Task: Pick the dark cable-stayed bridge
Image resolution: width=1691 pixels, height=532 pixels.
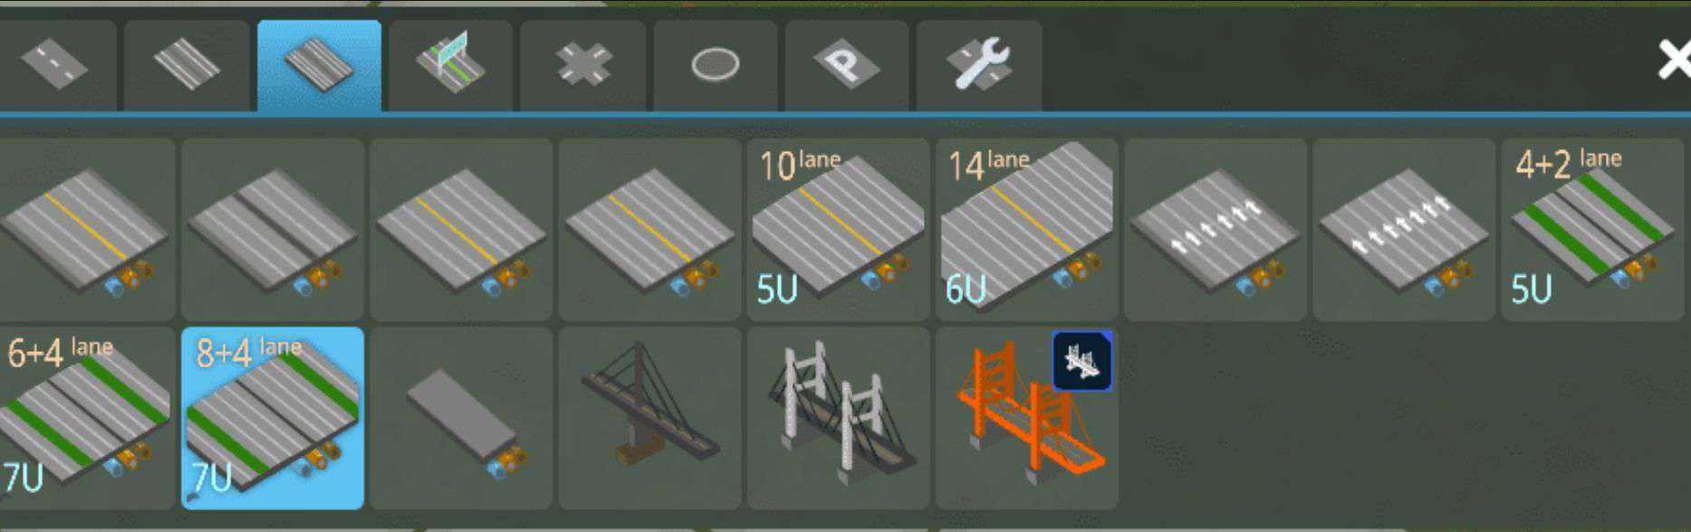Action: tap(649, 418)
